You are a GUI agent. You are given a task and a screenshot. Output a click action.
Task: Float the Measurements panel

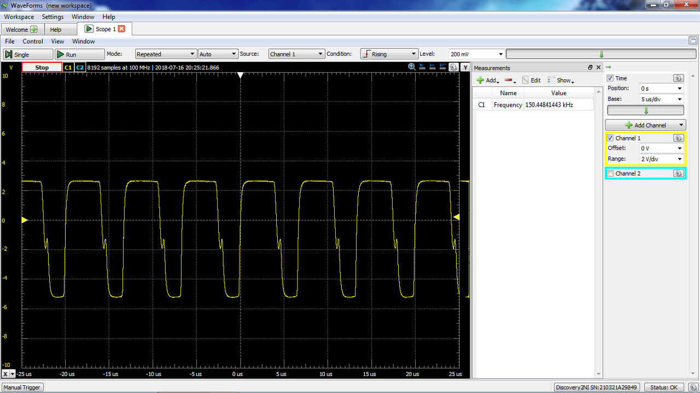(x=590, y=68)
